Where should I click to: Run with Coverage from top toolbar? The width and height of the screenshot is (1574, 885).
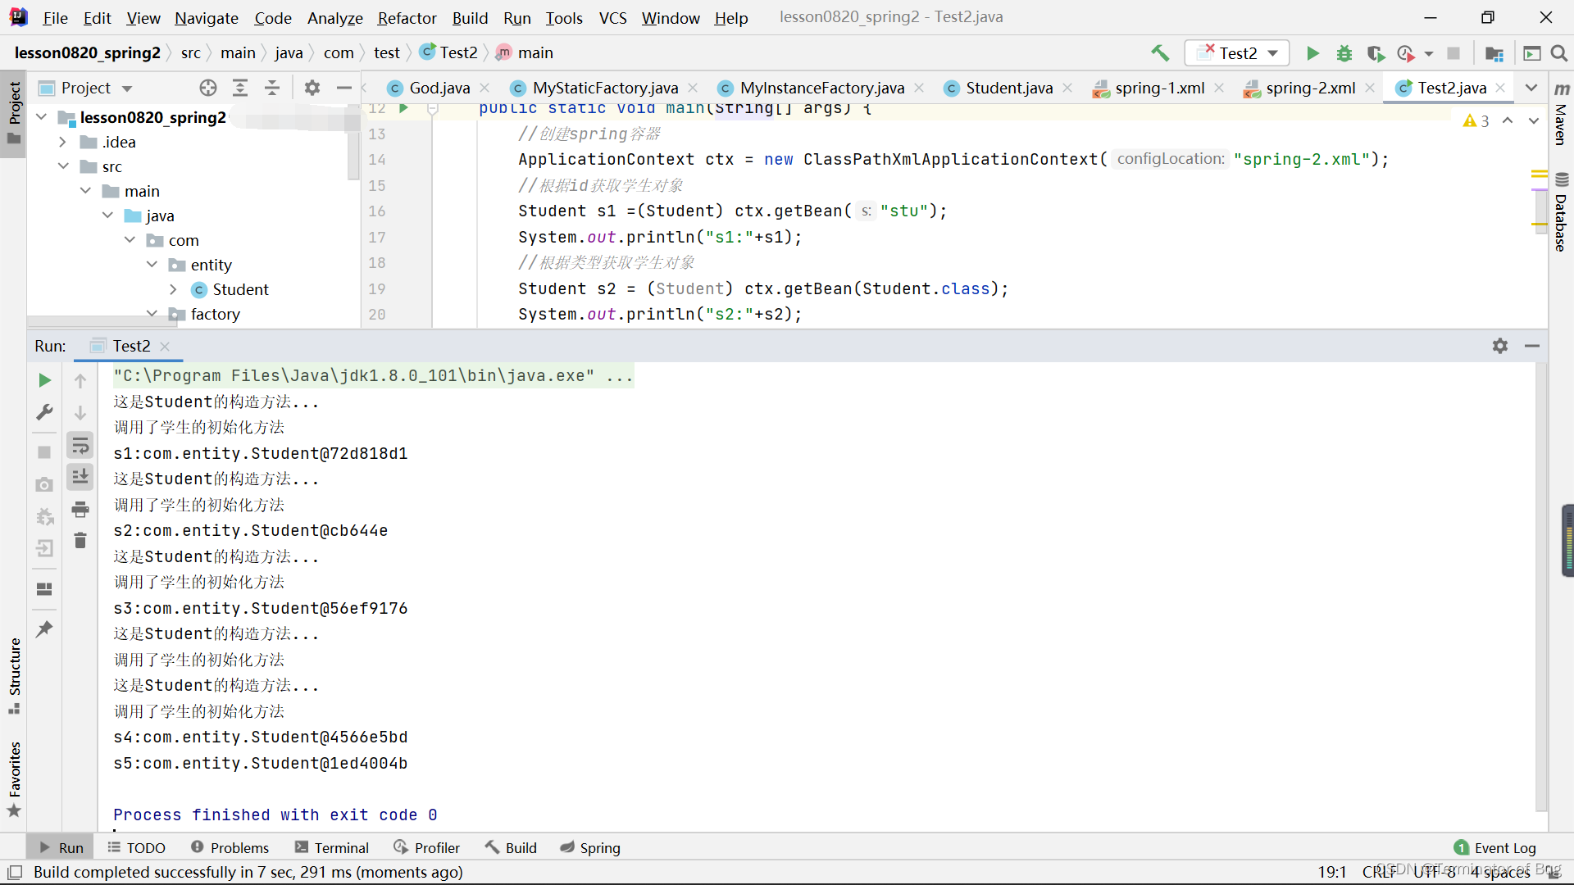(1375, 53)
